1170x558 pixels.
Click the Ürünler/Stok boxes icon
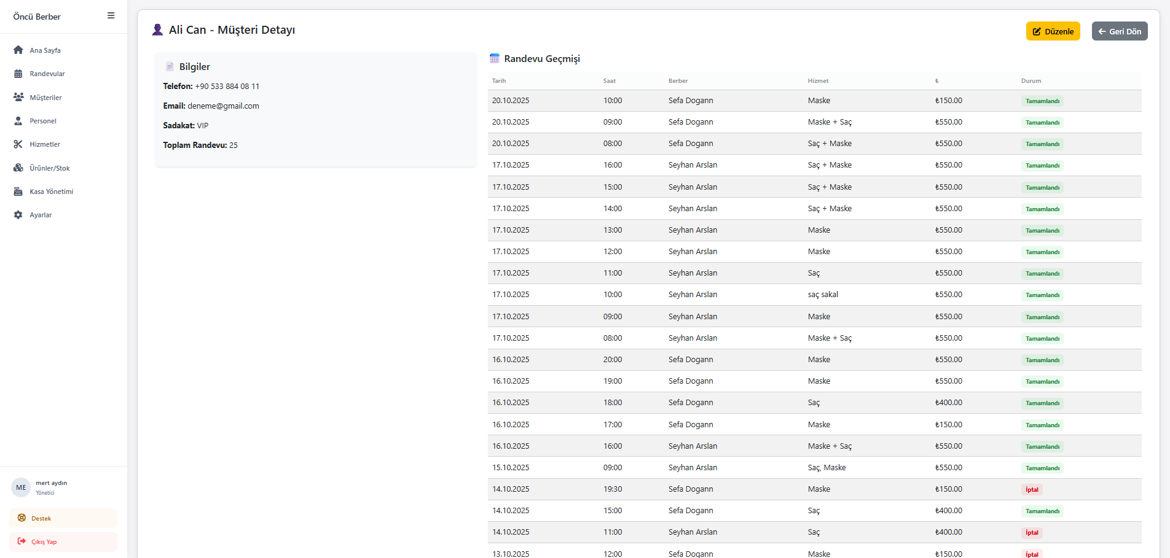click(x=18, y=168)
